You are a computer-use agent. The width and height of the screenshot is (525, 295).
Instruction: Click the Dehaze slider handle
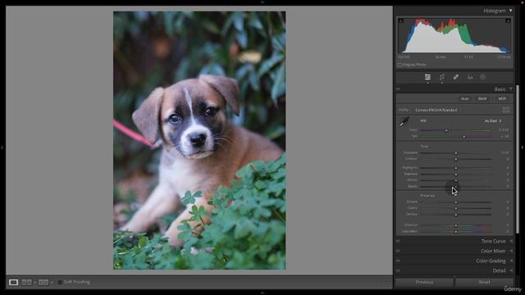pyautogui.click(x=456, y=215)
